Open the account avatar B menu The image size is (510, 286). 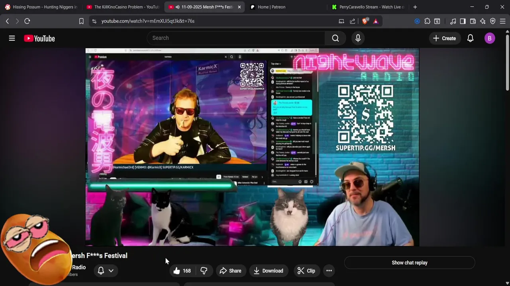coord(490,38)
